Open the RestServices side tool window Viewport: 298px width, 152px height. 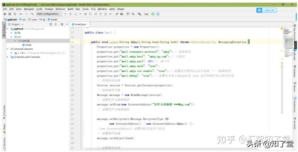pyautogui.click(x=294, y=104)
